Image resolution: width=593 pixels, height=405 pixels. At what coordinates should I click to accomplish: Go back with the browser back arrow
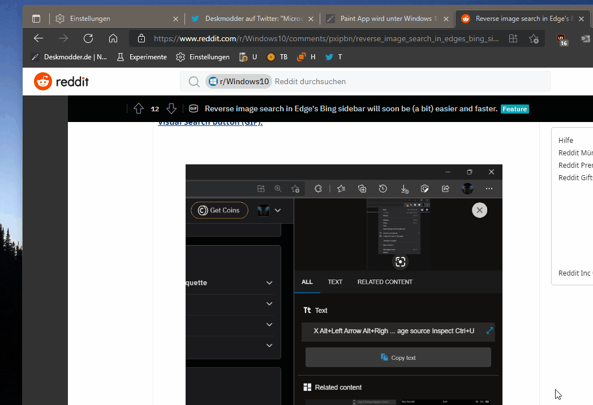[x=38, y=38]
